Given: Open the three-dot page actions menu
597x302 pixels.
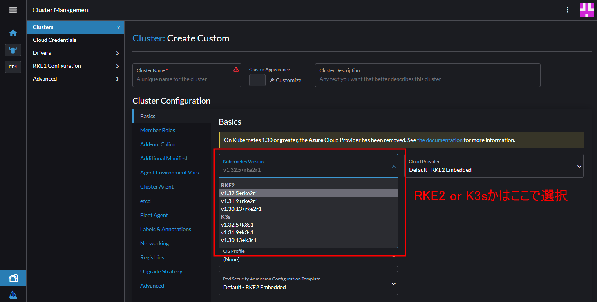Looking at the screenshot, I should pos(568,10).
